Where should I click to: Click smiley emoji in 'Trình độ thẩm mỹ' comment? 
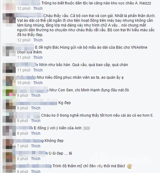pyautogui.click(x=129, y=166)
